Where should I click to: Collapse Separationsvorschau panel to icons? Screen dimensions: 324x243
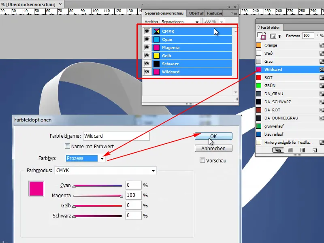(228, 7)
